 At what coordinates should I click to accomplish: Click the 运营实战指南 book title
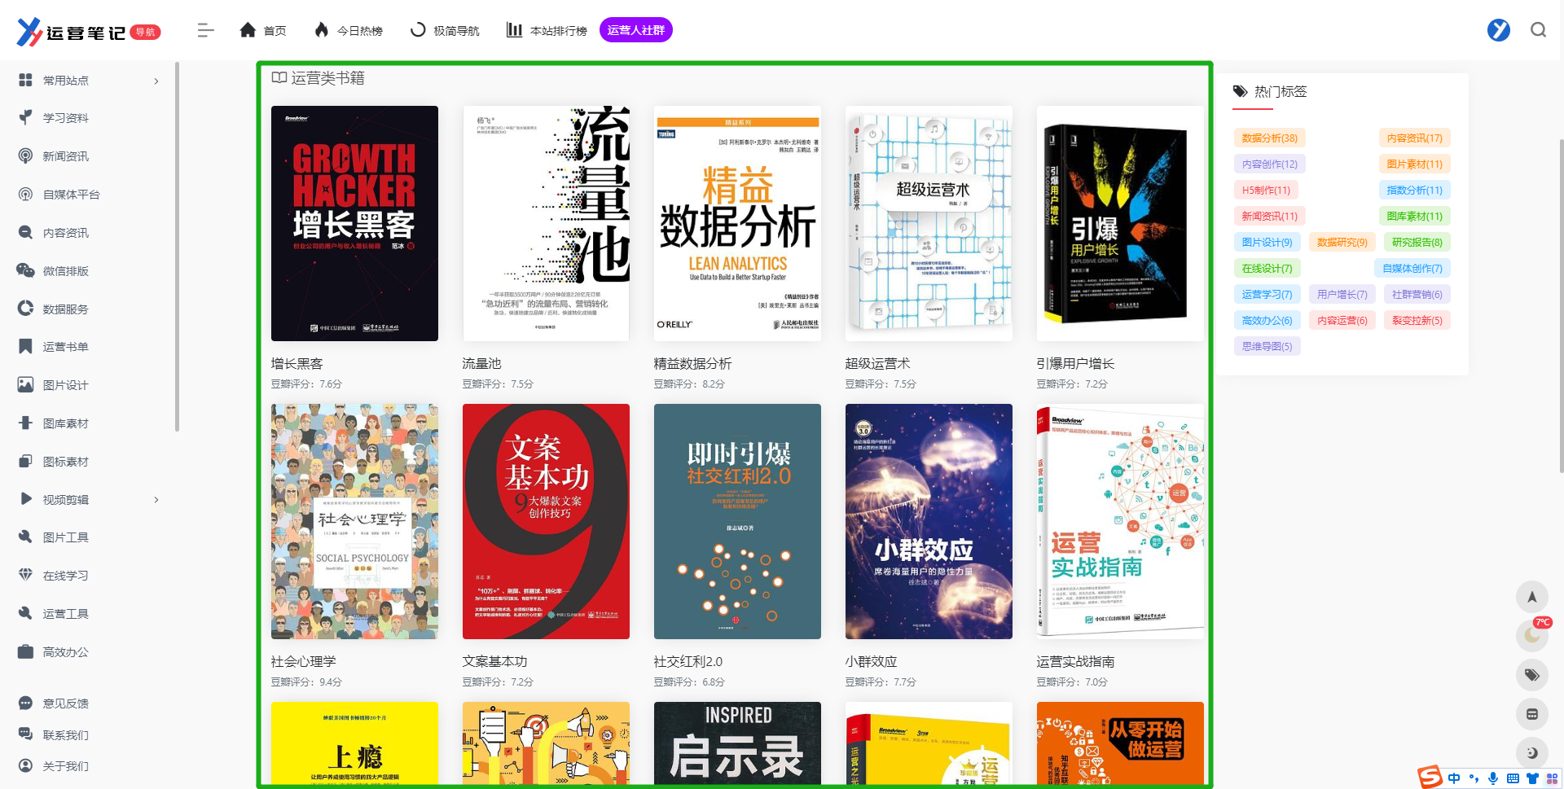tap(1075, 662)
